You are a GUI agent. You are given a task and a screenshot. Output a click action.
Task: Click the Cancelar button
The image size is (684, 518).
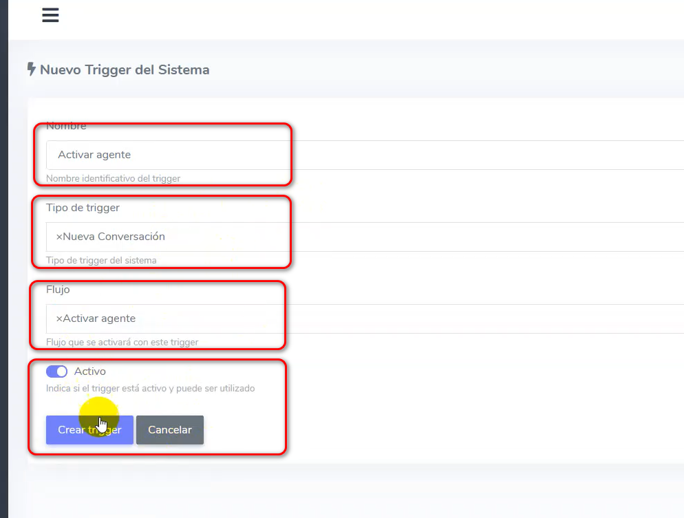[x=170, y=430]
